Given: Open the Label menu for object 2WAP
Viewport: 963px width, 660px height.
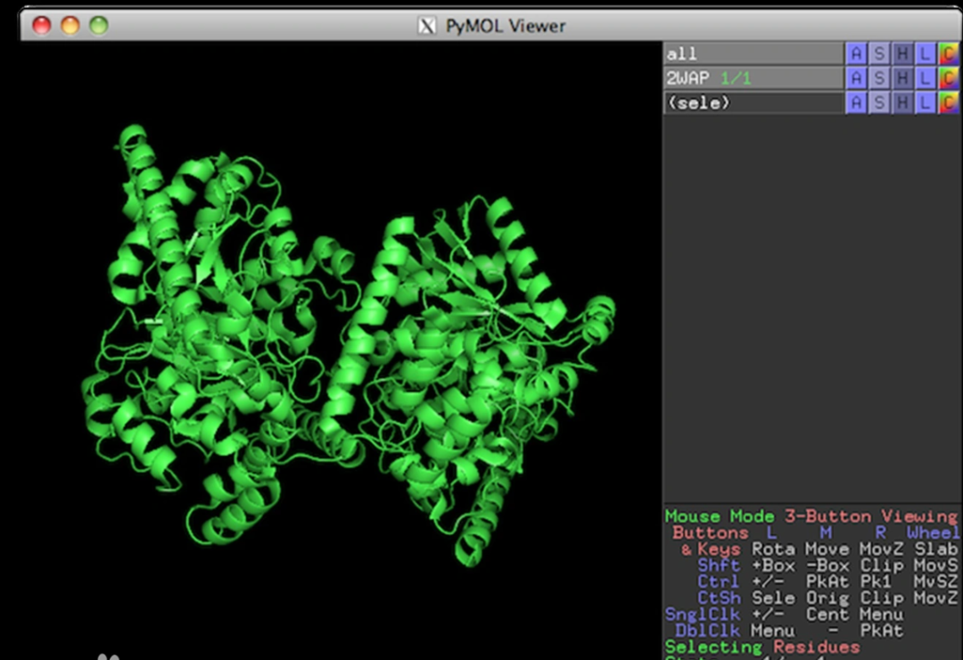Looking at the screenshot, I should [925, 78].
